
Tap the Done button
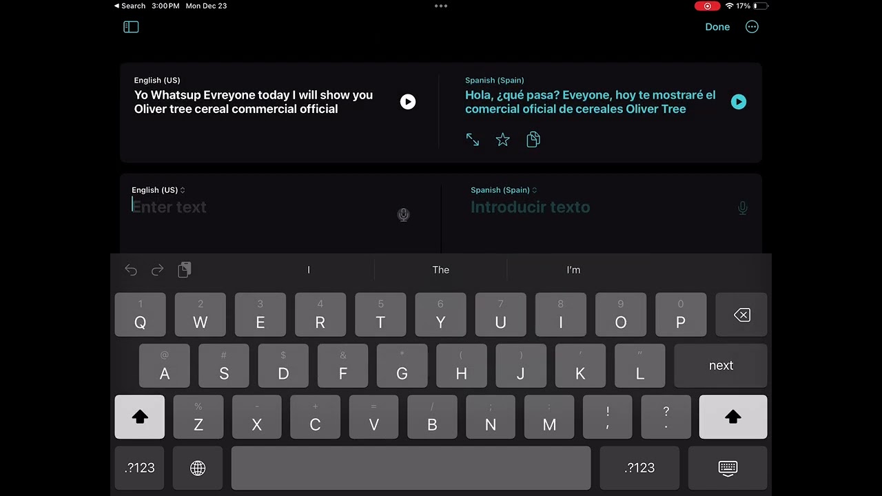click(717, 27)
